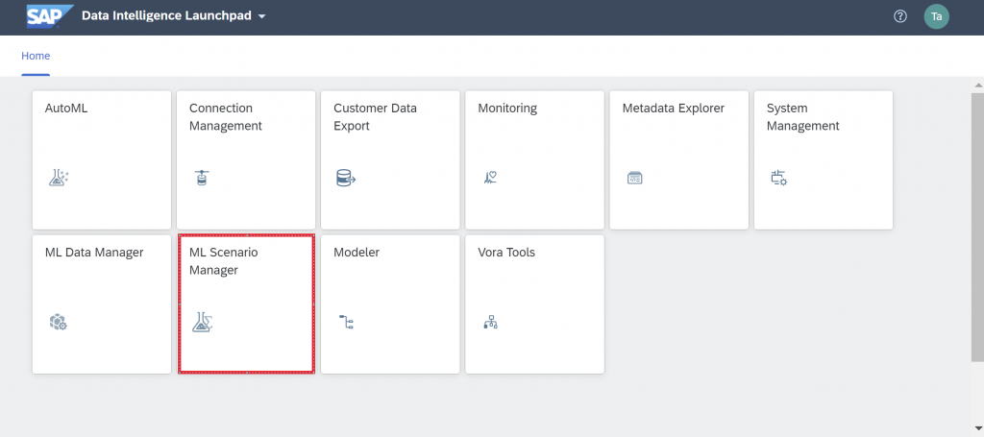
Task: Open the Monitoring heartbeat icon
Action: [489, 178]
